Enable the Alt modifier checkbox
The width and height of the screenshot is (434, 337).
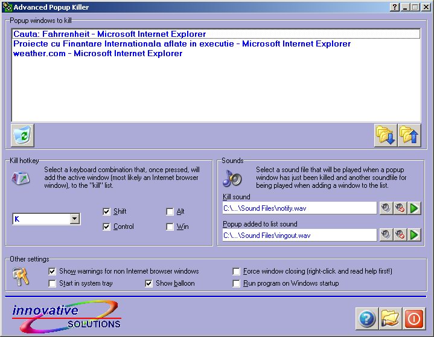click(x=170, y=211)
